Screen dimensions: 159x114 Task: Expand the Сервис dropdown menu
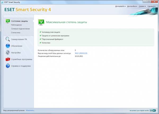coord(142,6)
